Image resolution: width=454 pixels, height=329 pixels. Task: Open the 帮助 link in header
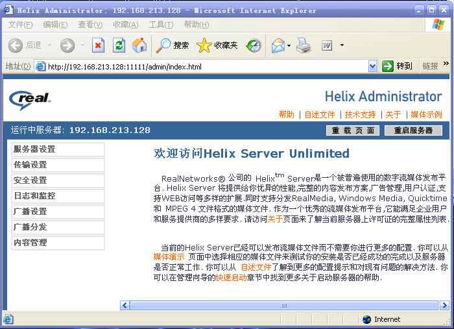(x=286, y=115)
